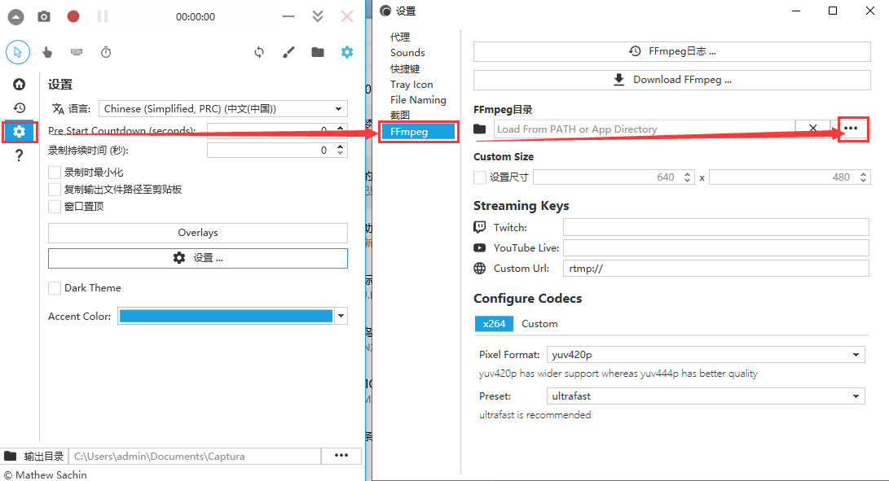Enable 录制时最小化 checkbox

tap(55, 173)
